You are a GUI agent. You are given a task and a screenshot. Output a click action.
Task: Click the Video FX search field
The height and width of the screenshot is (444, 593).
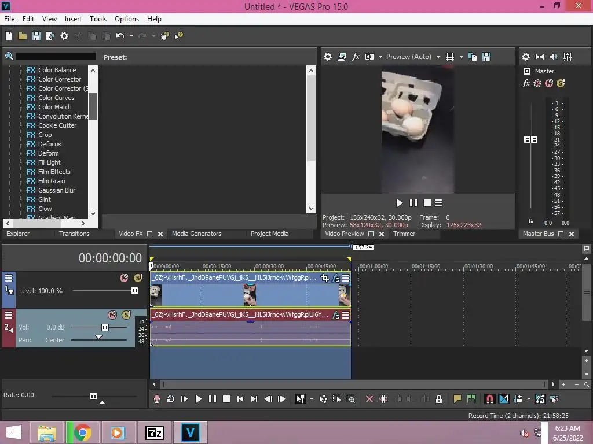click(x=56, y=56)
